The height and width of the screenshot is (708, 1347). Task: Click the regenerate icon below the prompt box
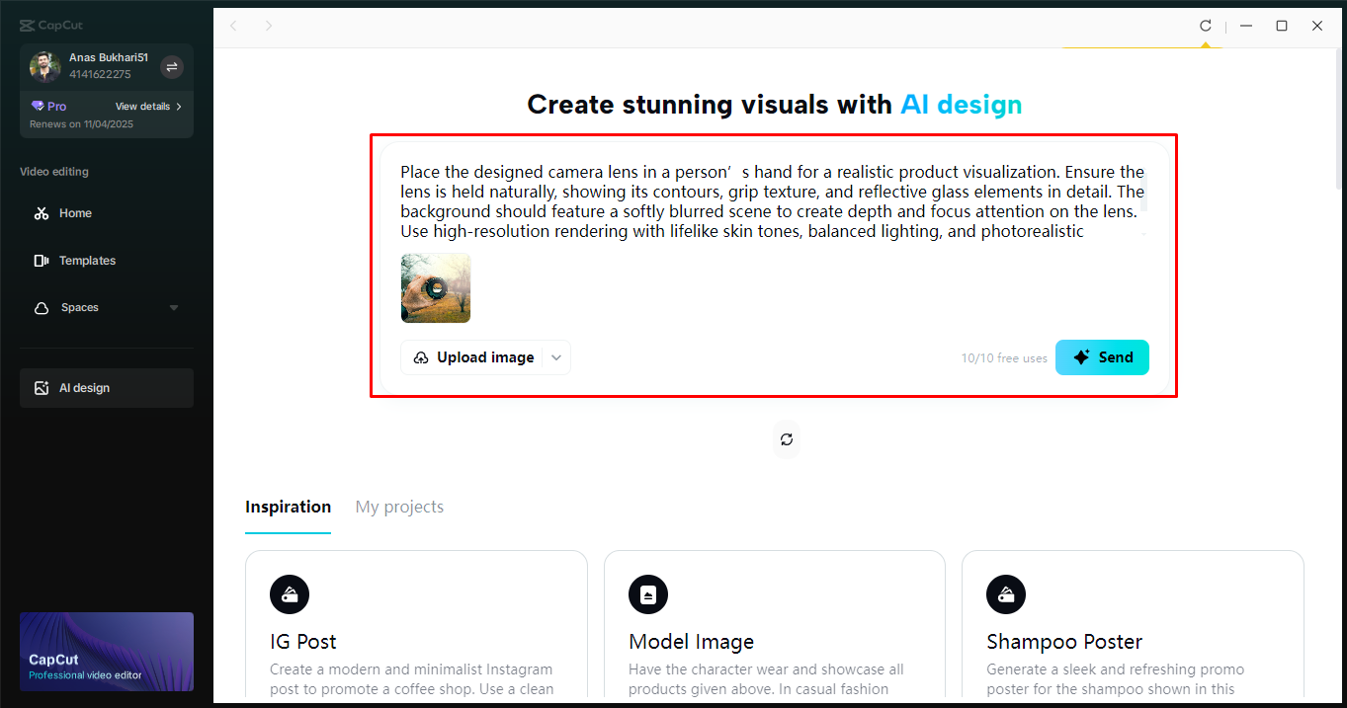[786, 438]
